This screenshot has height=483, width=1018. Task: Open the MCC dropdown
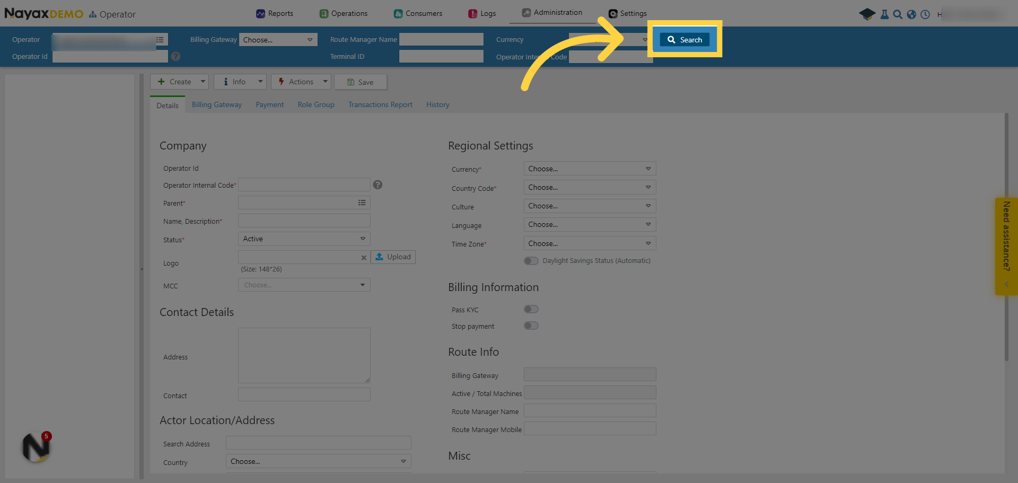[x=304, y=285]
